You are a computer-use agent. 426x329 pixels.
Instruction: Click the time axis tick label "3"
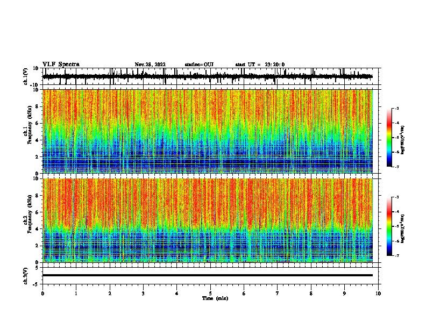tap(143, 294)
